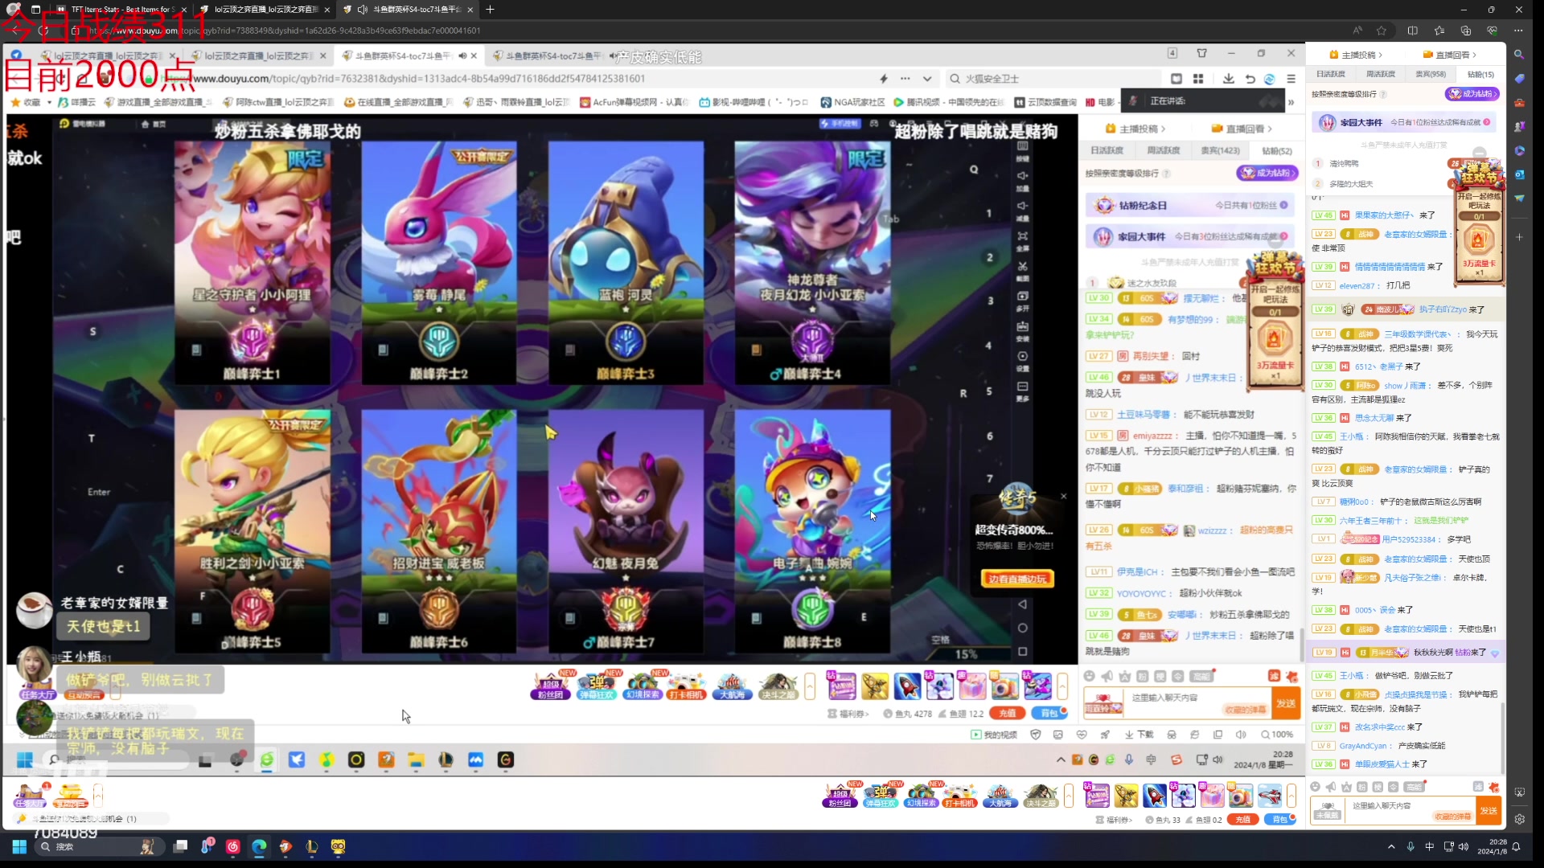Click 边看直播边玩 button on popup ad
1544x868 pixels.
[x=1017, y=579]
